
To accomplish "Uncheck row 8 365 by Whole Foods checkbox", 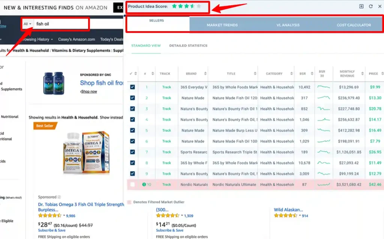I will (x=132, y=163).
